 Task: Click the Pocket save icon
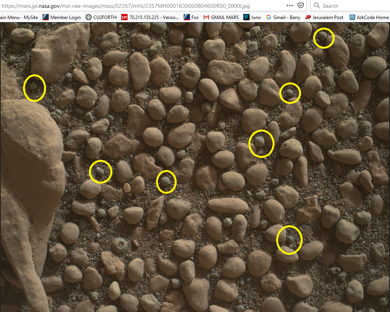tap(301, 5)
